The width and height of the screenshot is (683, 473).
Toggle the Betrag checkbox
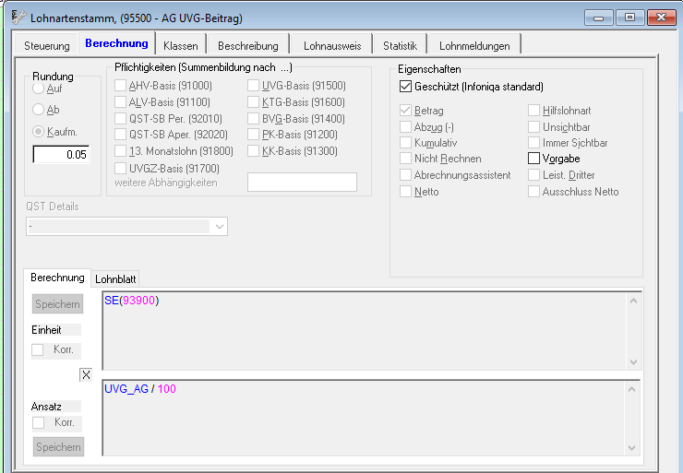click(405, 111)
